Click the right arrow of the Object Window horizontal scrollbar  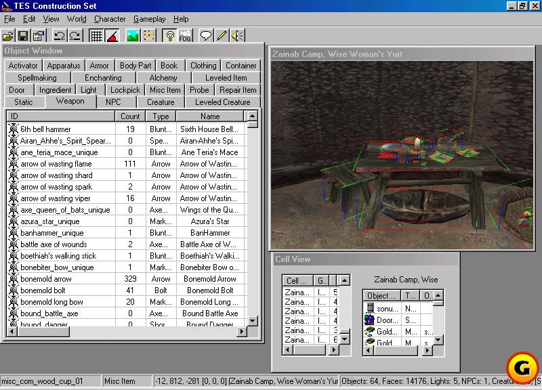[242, 331]
